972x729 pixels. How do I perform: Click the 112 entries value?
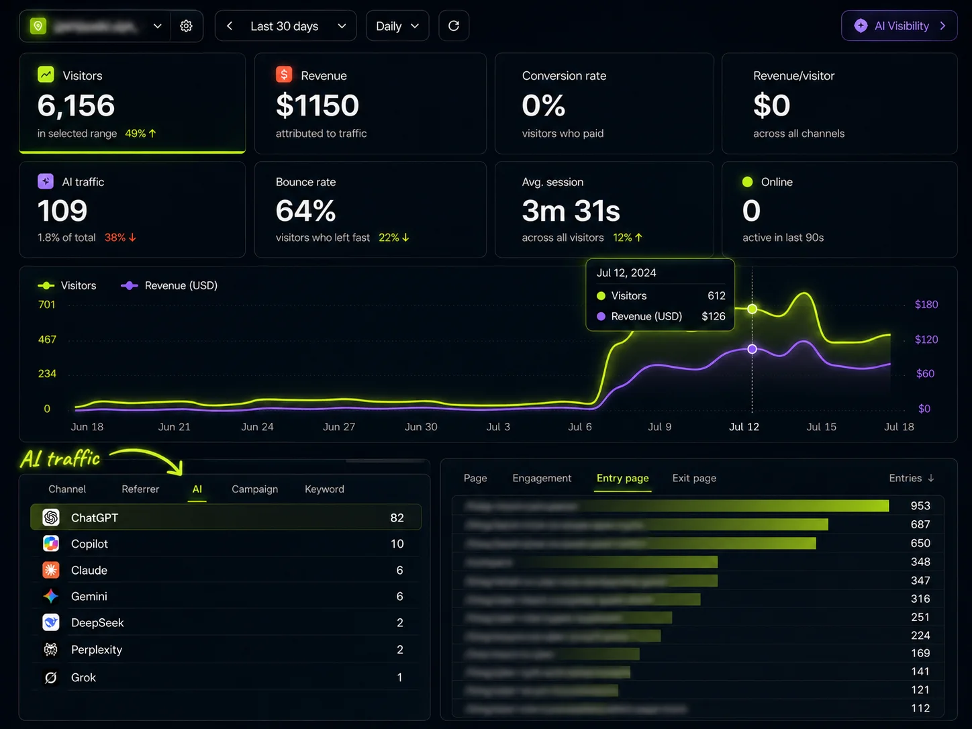click(920, 708)
